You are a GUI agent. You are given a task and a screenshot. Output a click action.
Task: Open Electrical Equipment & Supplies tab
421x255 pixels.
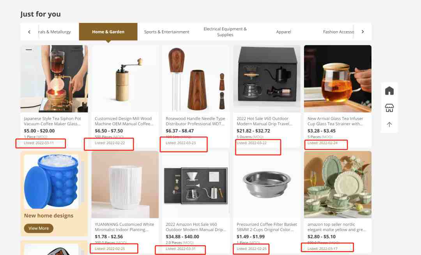225,31
